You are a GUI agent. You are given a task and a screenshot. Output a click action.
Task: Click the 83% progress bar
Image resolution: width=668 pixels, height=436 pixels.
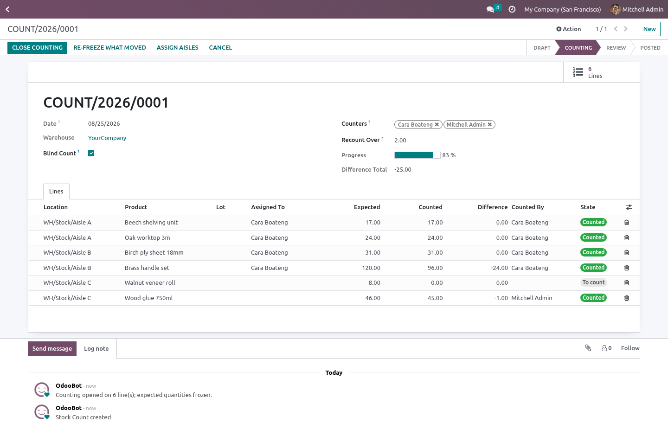pyautogui.click(x=417, y=155)
